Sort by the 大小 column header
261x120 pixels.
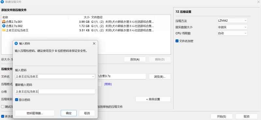click(79, 17)
